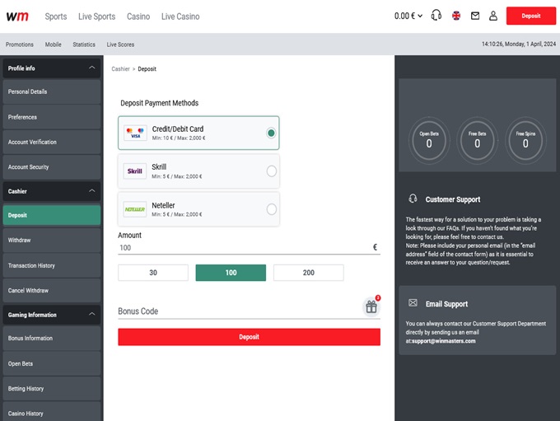Go to the Promotions tab
The width and height of the screenshot is (560, 421).
[20, 44]
